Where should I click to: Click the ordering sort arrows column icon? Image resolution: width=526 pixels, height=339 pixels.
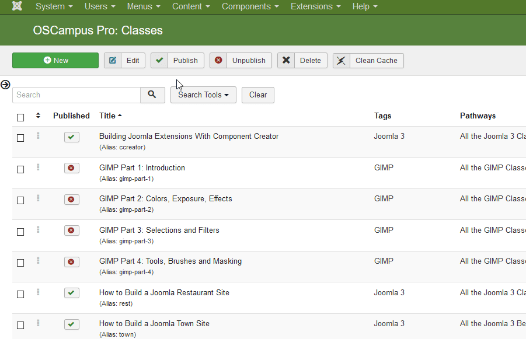(39, 116)
